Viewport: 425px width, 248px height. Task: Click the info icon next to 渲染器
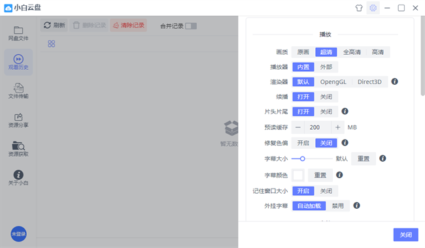395,82
